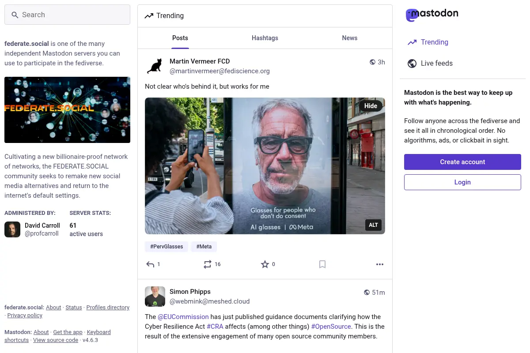
Task: Open David Carroll's profile name
Action: [42, 225]
